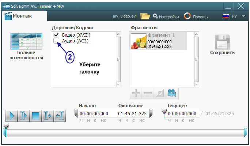The image size is (250, 146).
Task: Click the Текущее position marker handle
Action: [x=164, y=111]
